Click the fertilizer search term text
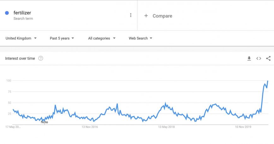Image resolution: width=274 pixels, height=144 pixels. [22, 13]
